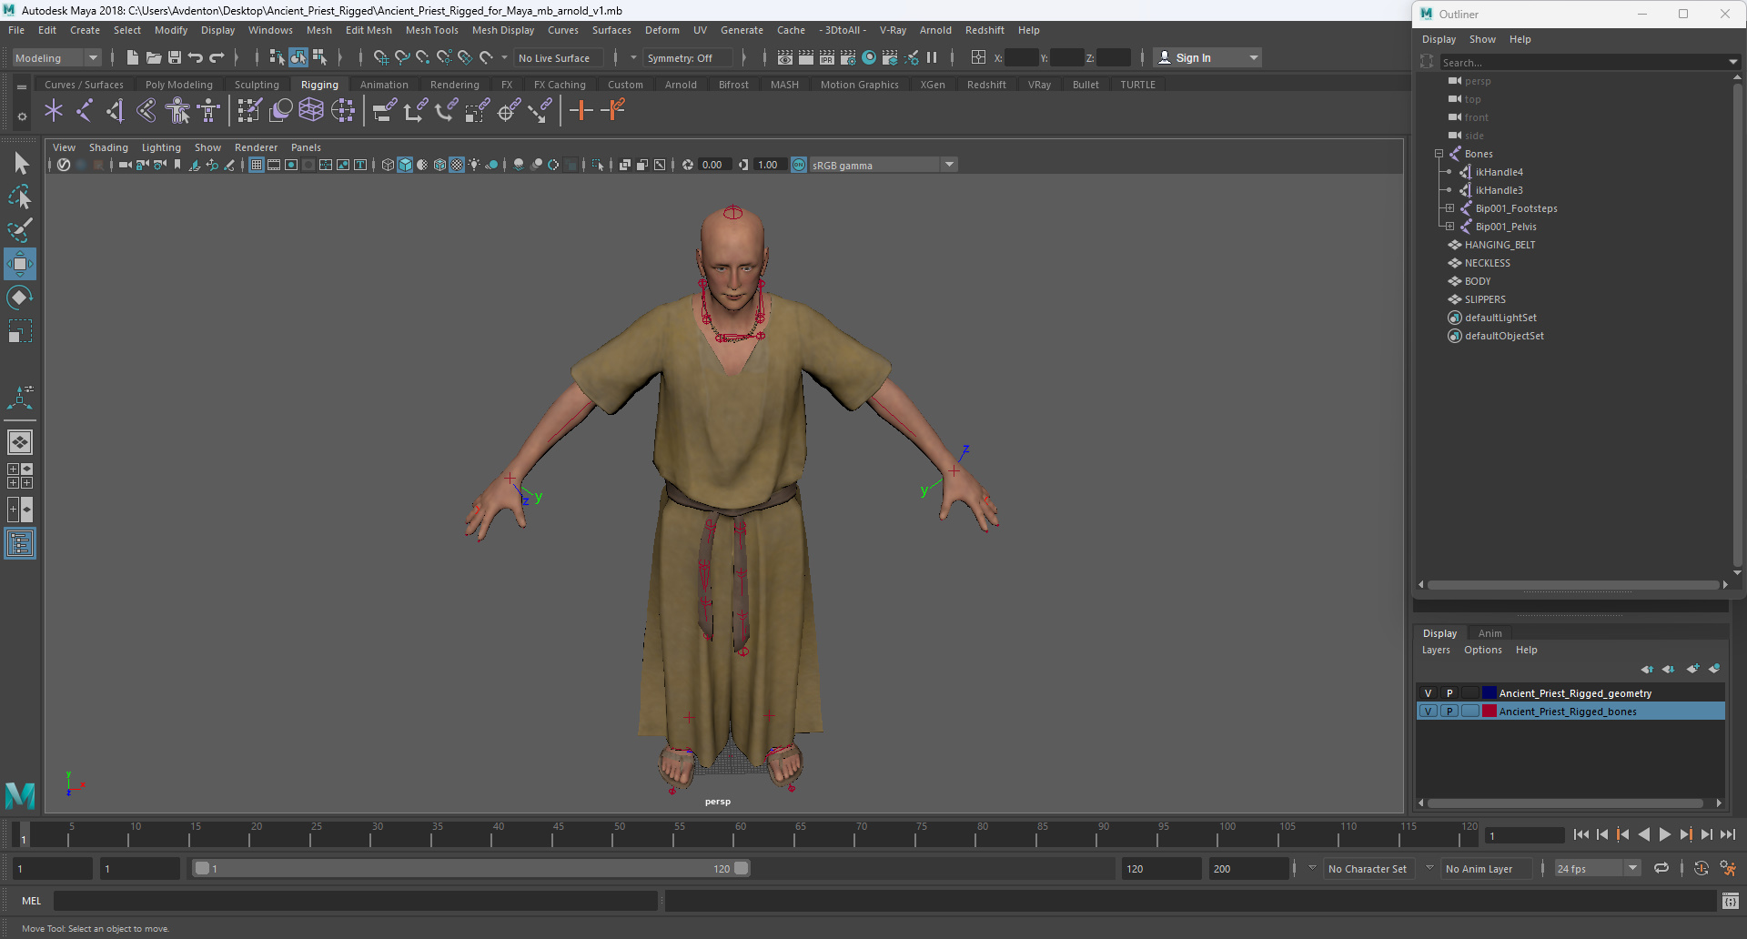This screenshot has height=939, width=1747.
Task: Open the 24 fps frame rate dropdown
Action: pyautogui.click(x=1597, y=869)
